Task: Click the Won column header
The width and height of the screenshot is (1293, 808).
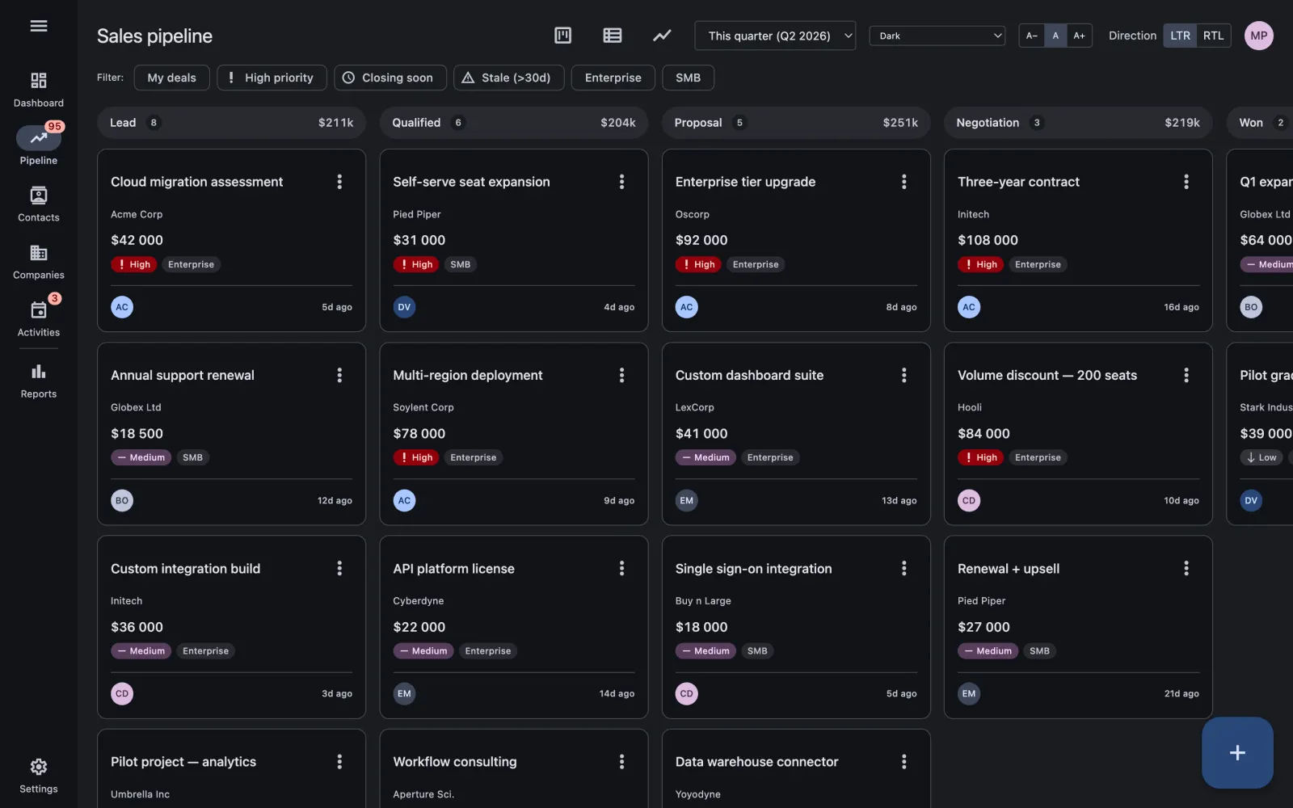Action: pos(1261,123)
